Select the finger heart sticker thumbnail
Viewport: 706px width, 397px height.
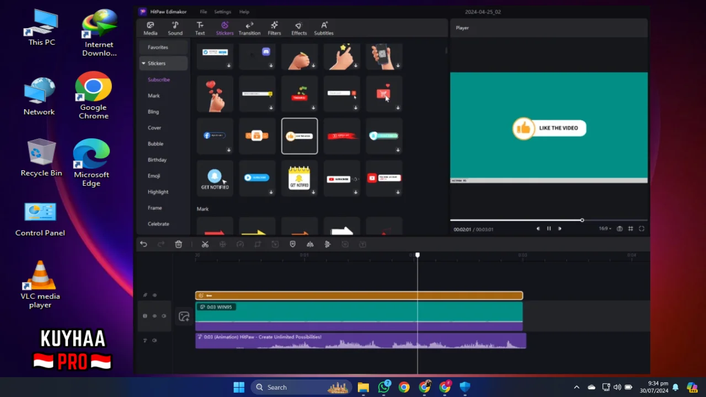coord(215,94)
